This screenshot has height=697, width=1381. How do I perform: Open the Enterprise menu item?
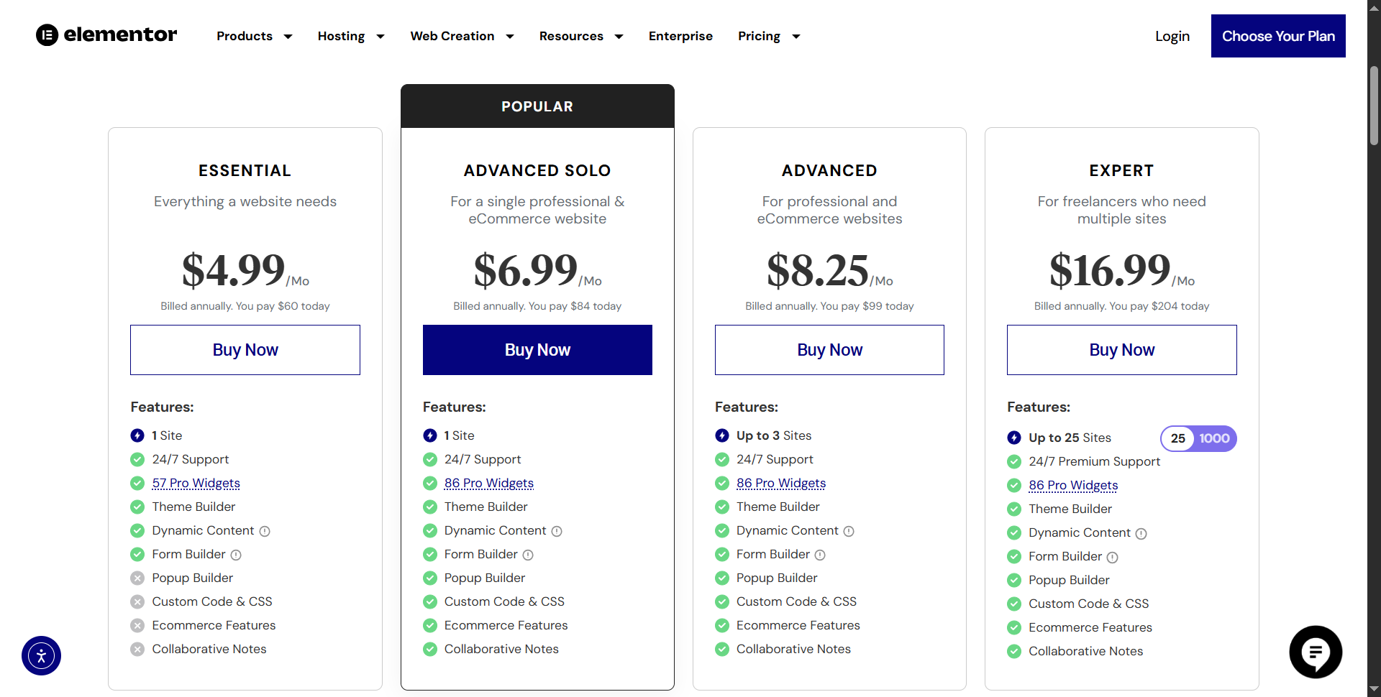tap(680, 36)
